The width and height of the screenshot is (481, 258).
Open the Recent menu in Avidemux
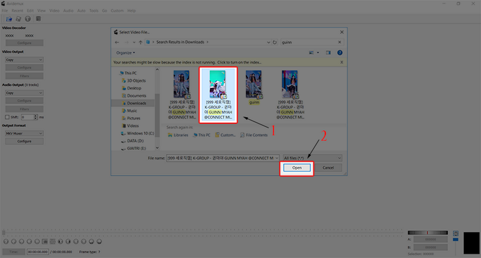pyautogui.click(x=17, y=11)
